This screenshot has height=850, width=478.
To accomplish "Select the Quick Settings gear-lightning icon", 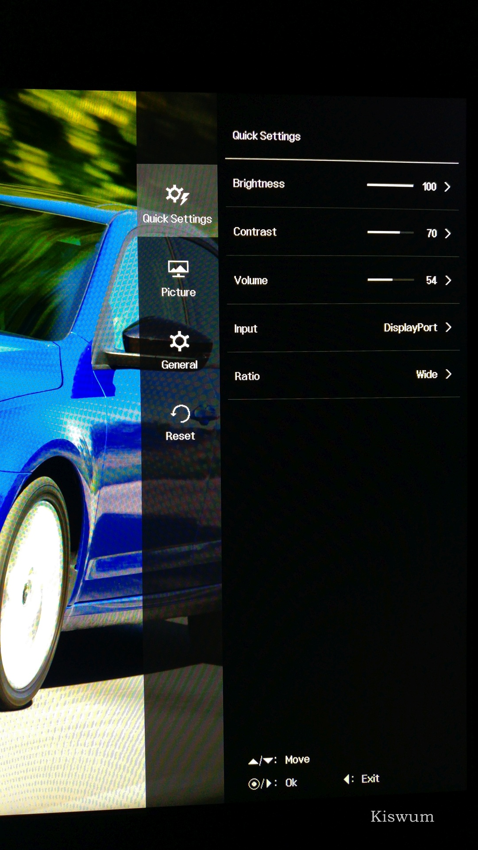I will pos(177,195).
